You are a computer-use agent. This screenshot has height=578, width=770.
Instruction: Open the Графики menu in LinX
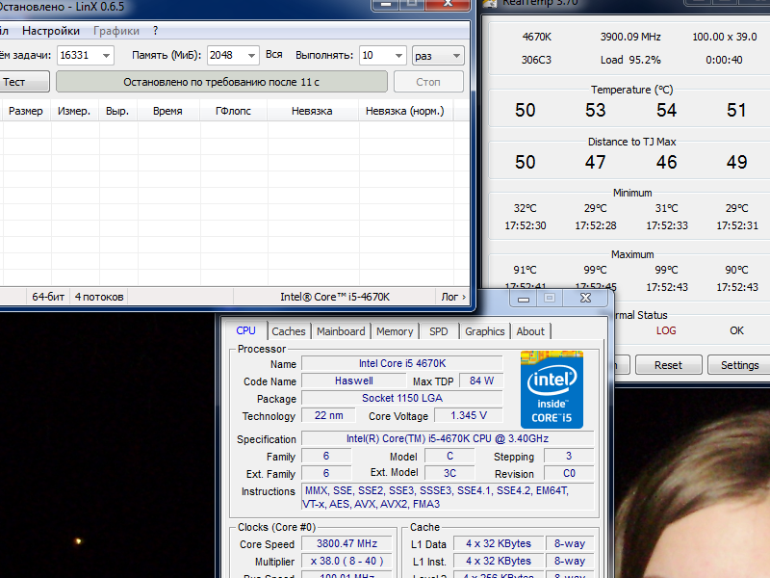(116, 31)
